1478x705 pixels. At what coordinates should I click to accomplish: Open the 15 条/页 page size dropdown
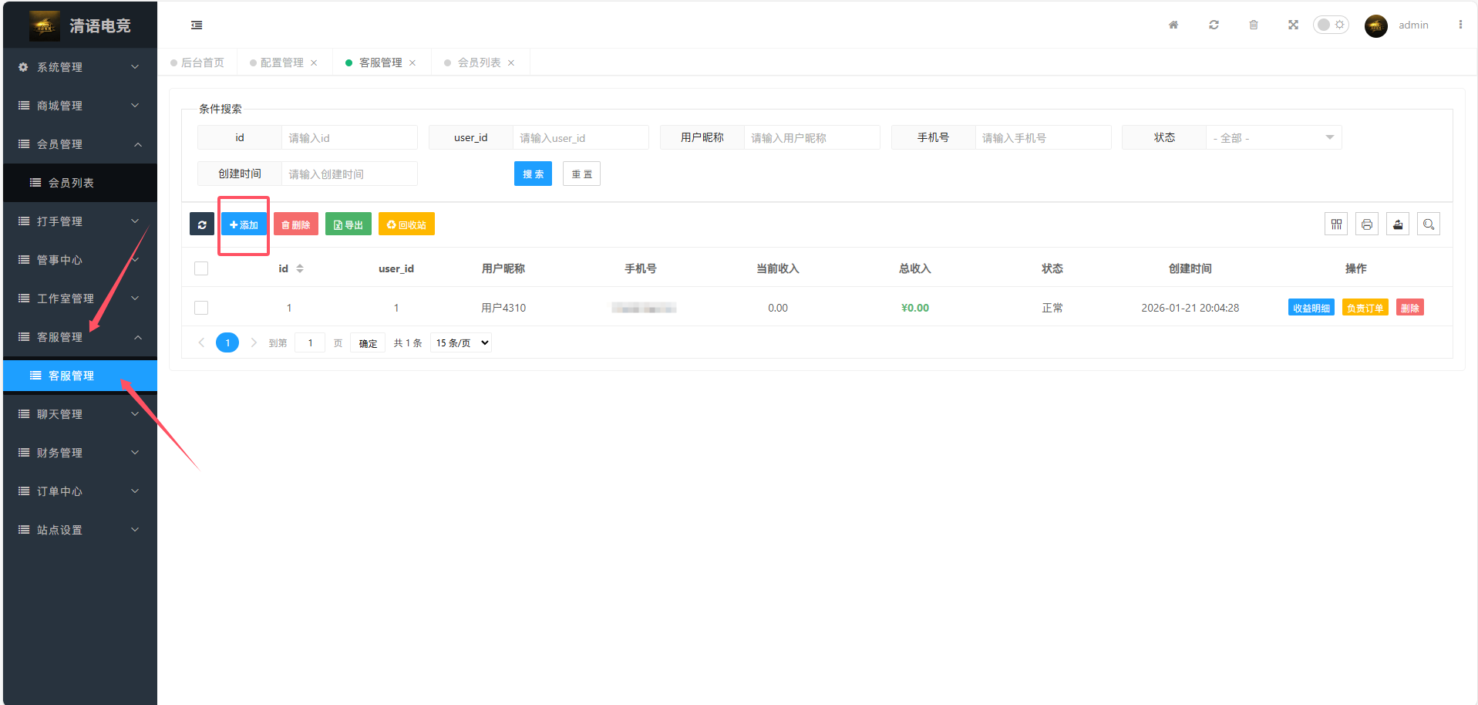pyautogui.click(x=461, y=343)
